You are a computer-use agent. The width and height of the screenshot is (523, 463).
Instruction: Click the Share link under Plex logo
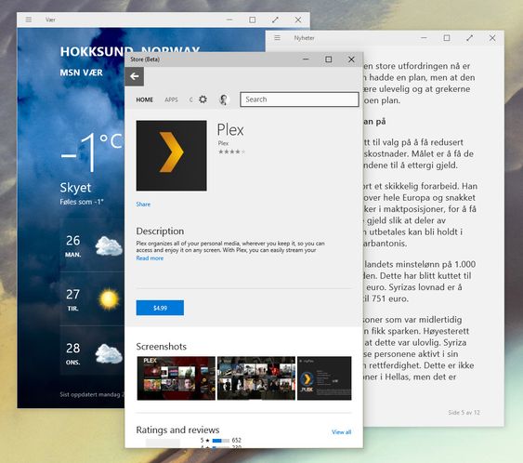click(143, 205)
